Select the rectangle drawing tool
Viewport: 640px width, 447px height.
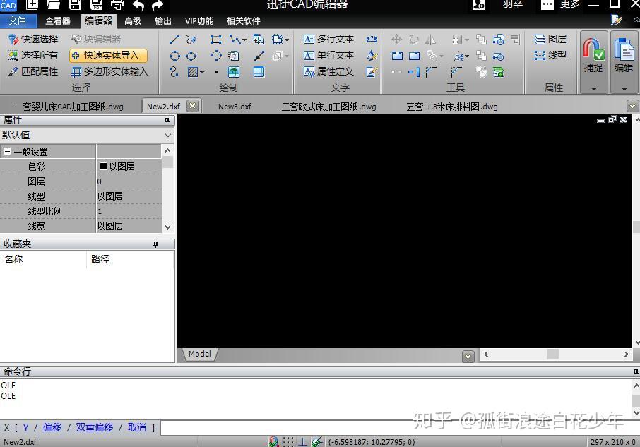point(215,39)
